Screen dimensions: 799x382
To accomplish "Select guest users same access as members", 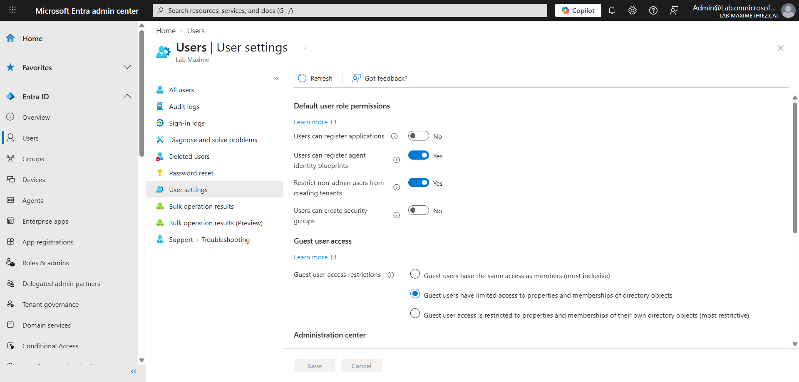I will [415, 274].
